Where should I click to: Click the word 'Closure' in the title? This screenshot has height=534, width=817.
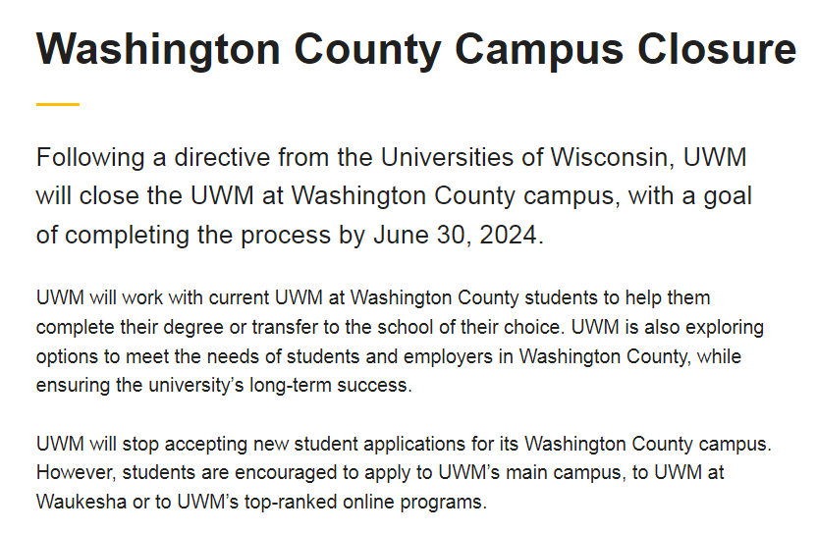coord(717,49)
